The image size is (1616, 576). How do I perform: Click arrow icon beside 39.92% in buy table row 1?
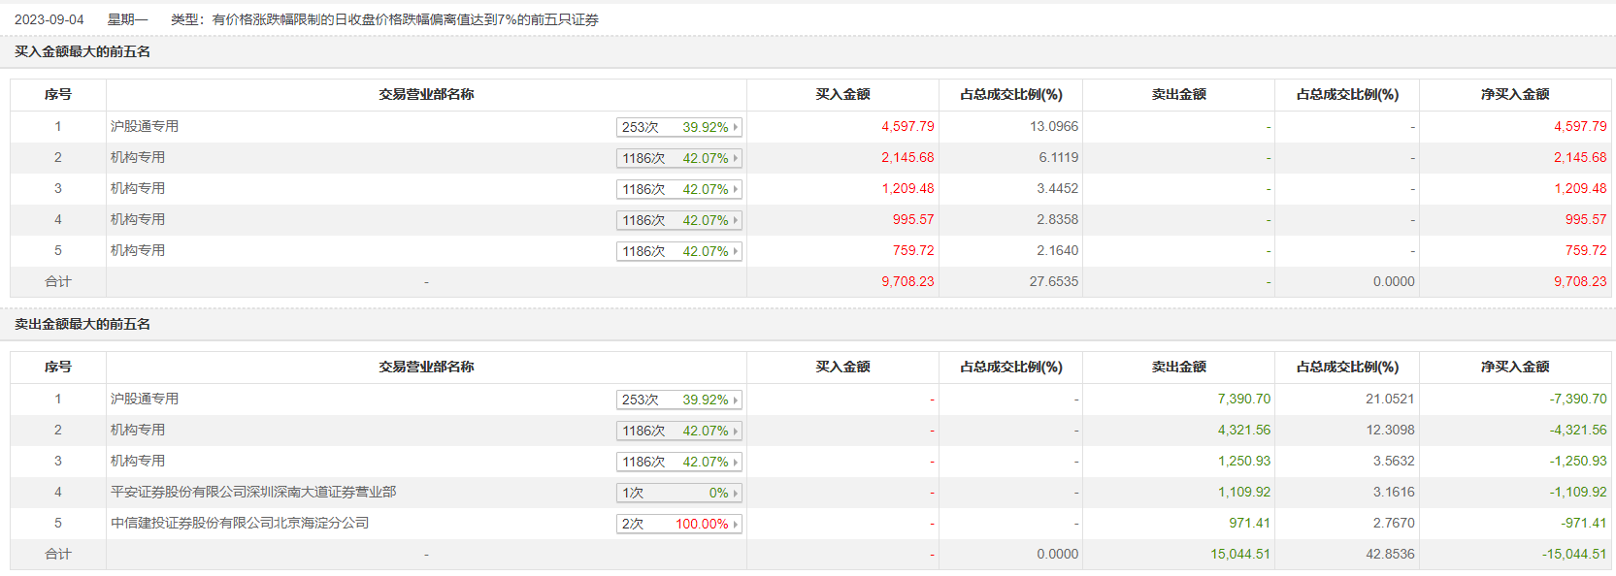(736, 127)
